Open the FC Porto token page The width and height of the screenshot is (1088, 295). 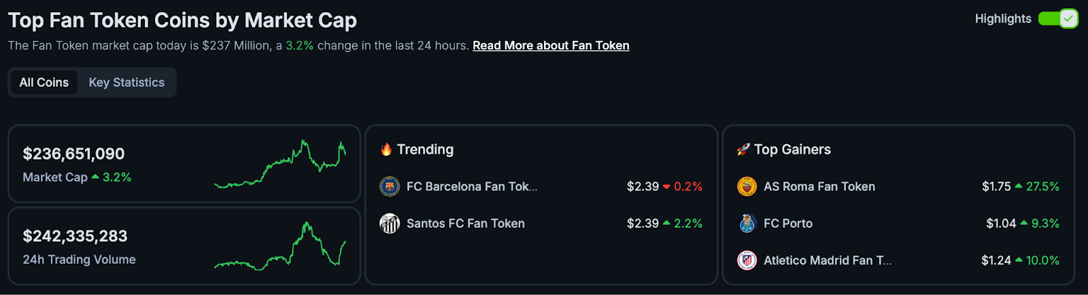788,223
